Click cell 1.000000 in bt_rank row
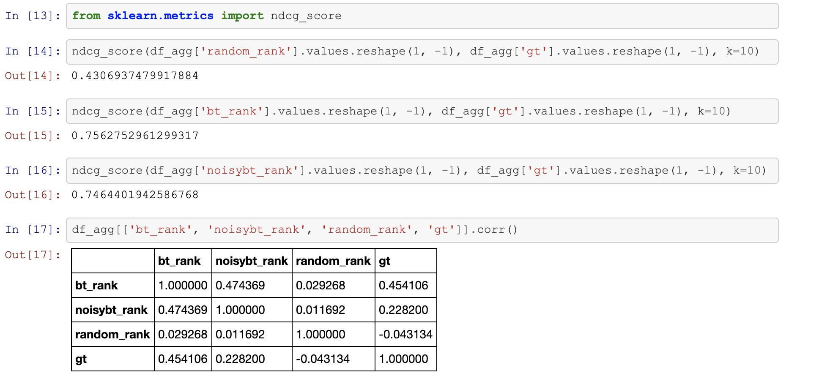This screenshot has height=376, width=819. [183, 286]
